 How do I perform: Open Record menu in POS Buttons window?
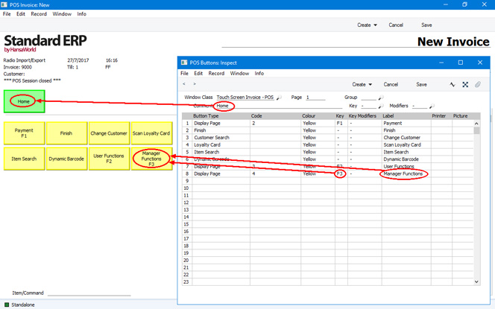pos(216,73)
